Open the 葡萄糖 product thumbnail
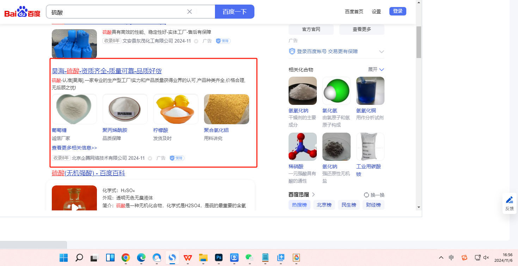The image size is (518, 266). (74, 109)
